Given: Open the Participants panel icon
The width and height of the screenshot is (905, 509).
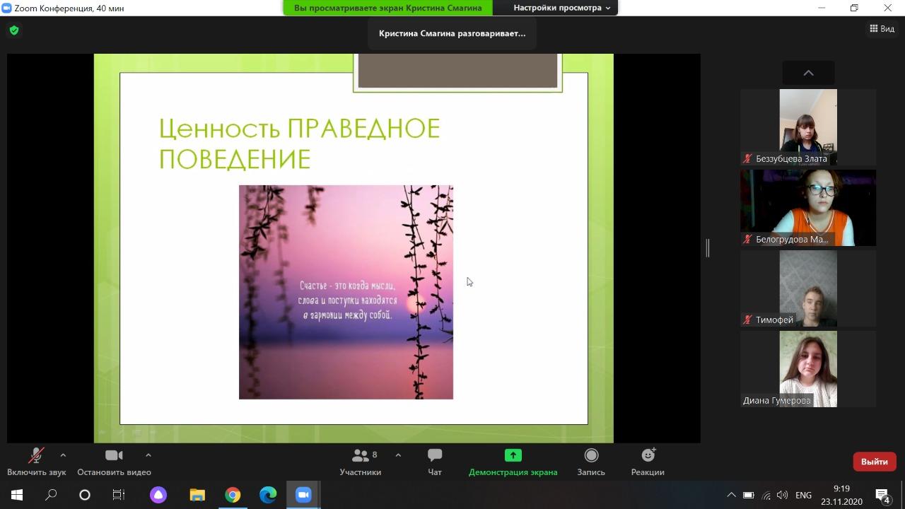Looking at the screenshot, I should pyautogui.click(x=361, y=456).
